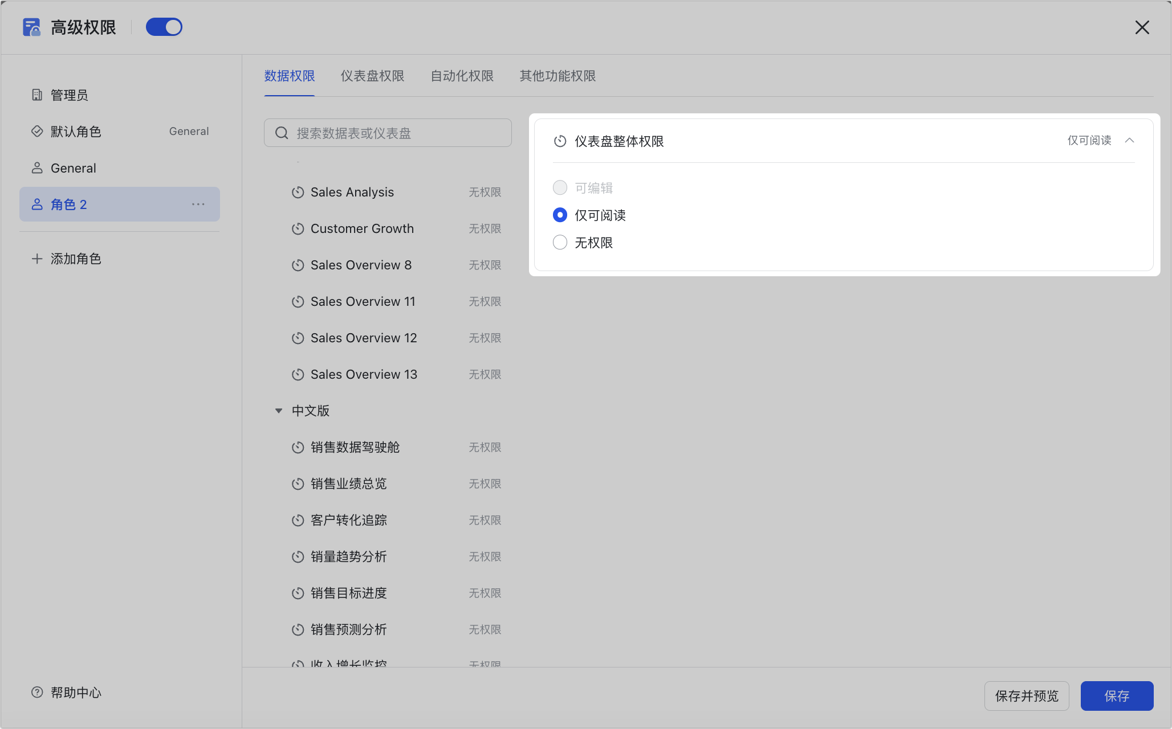1172x729 pixels.
Task: Click Customer Growth dashboard icon
Action: [298, 229]
